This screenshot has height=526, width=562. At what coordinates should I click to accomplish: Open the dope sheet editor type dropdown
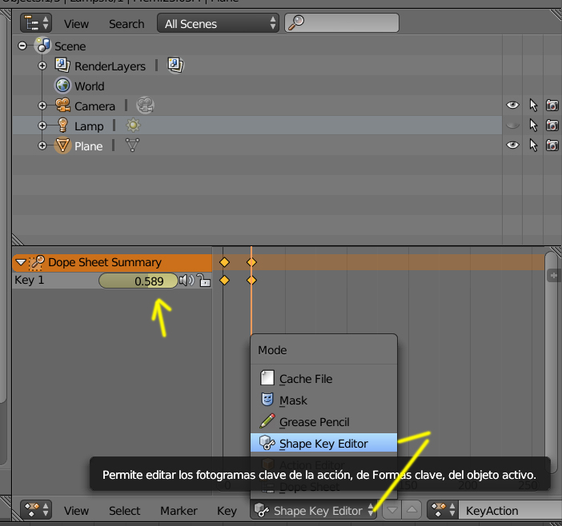[36, 510]
